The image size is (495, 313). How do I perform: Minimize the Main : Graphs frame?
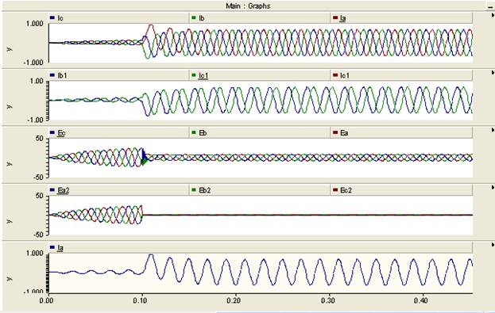click(490, 6)
